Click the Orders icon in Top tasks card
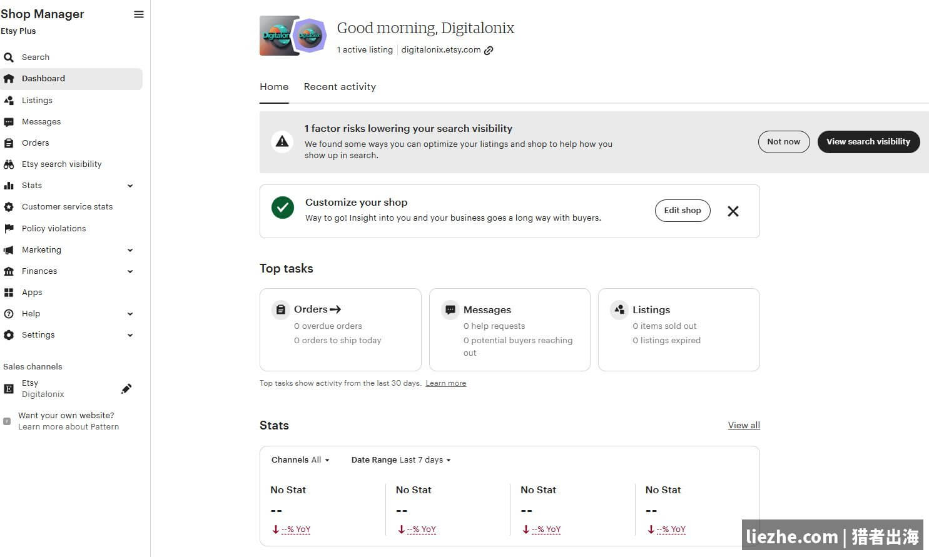 point(281,309)
